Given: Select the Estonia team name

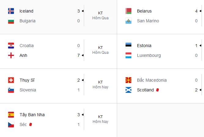Looking at the screenshot, I should 144,46.
